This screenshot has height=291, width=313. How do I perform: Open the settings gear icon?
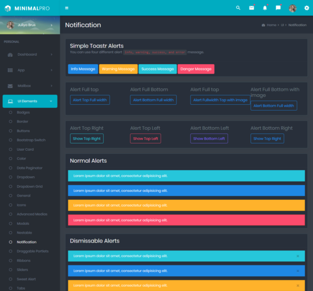pos(307,8)
